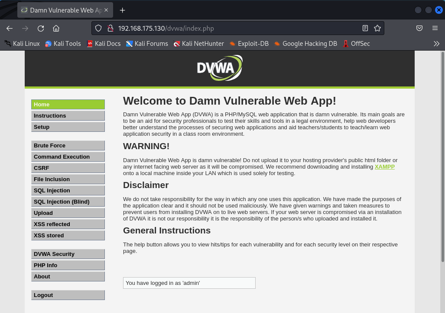Click the URL address bar field
This screenshot has height=313, width=445.
coord(238,29)
